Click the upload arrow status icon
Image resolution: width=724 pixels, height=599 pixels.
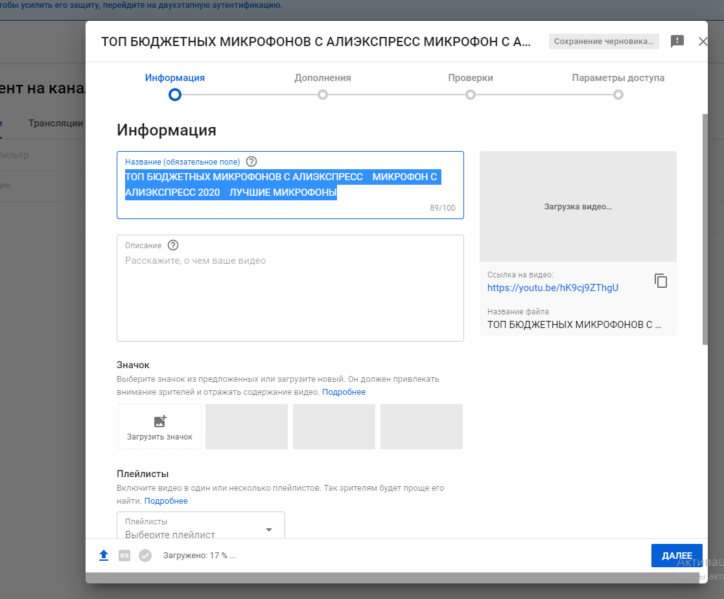(104, 556)
